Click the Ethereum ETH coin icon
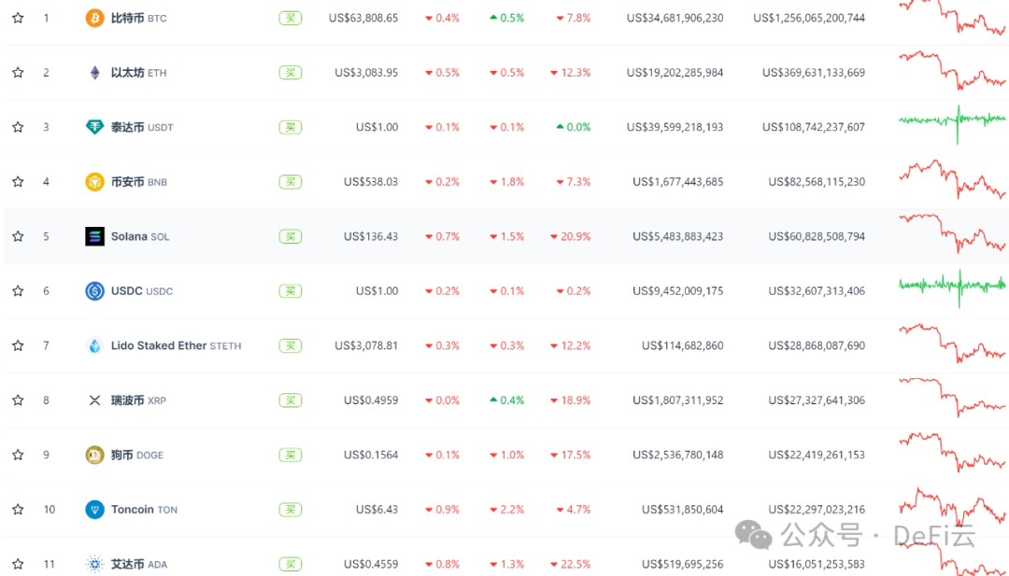The width and height of the screenshot is (1009, 576). 94,73
